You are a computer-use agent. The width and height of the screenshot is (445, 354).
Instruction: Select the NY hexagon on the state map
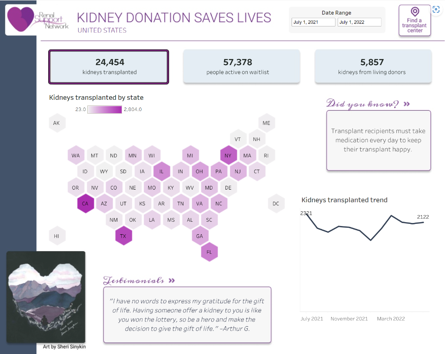(x=228, y=155)
